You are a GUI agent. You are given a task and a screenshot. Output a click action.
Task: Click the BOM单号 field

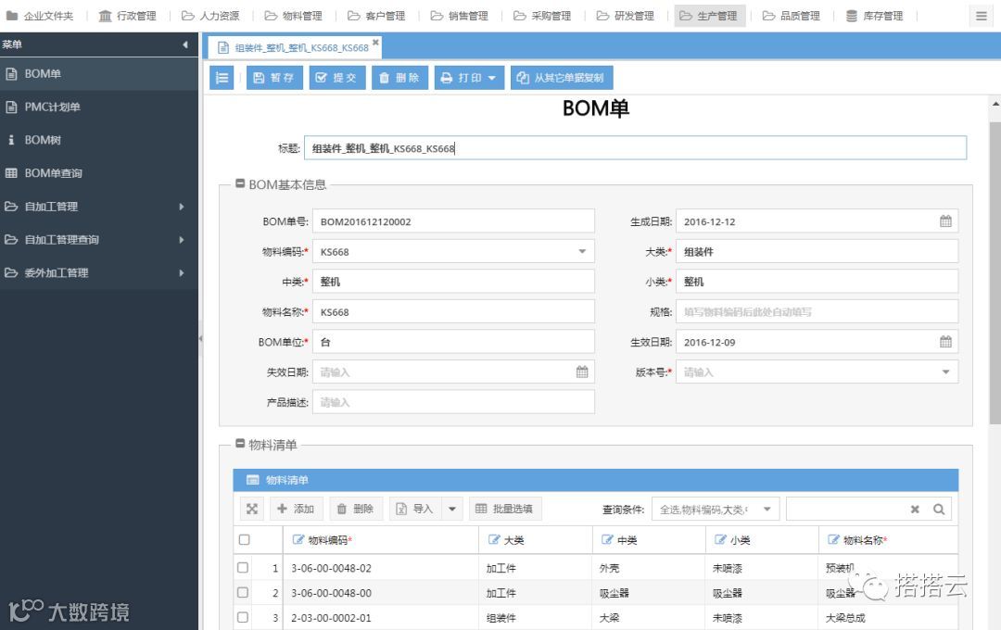click(x=453, y=221)
